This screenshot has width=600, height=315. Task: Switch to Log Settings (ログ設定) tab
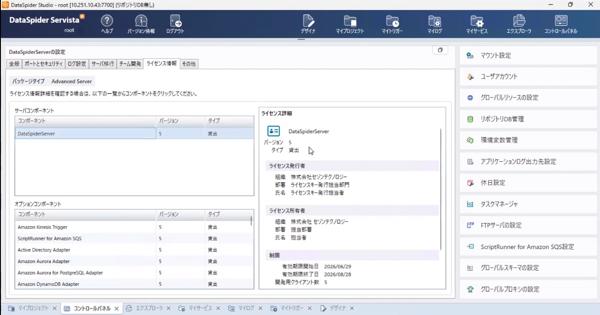[77, 64]
